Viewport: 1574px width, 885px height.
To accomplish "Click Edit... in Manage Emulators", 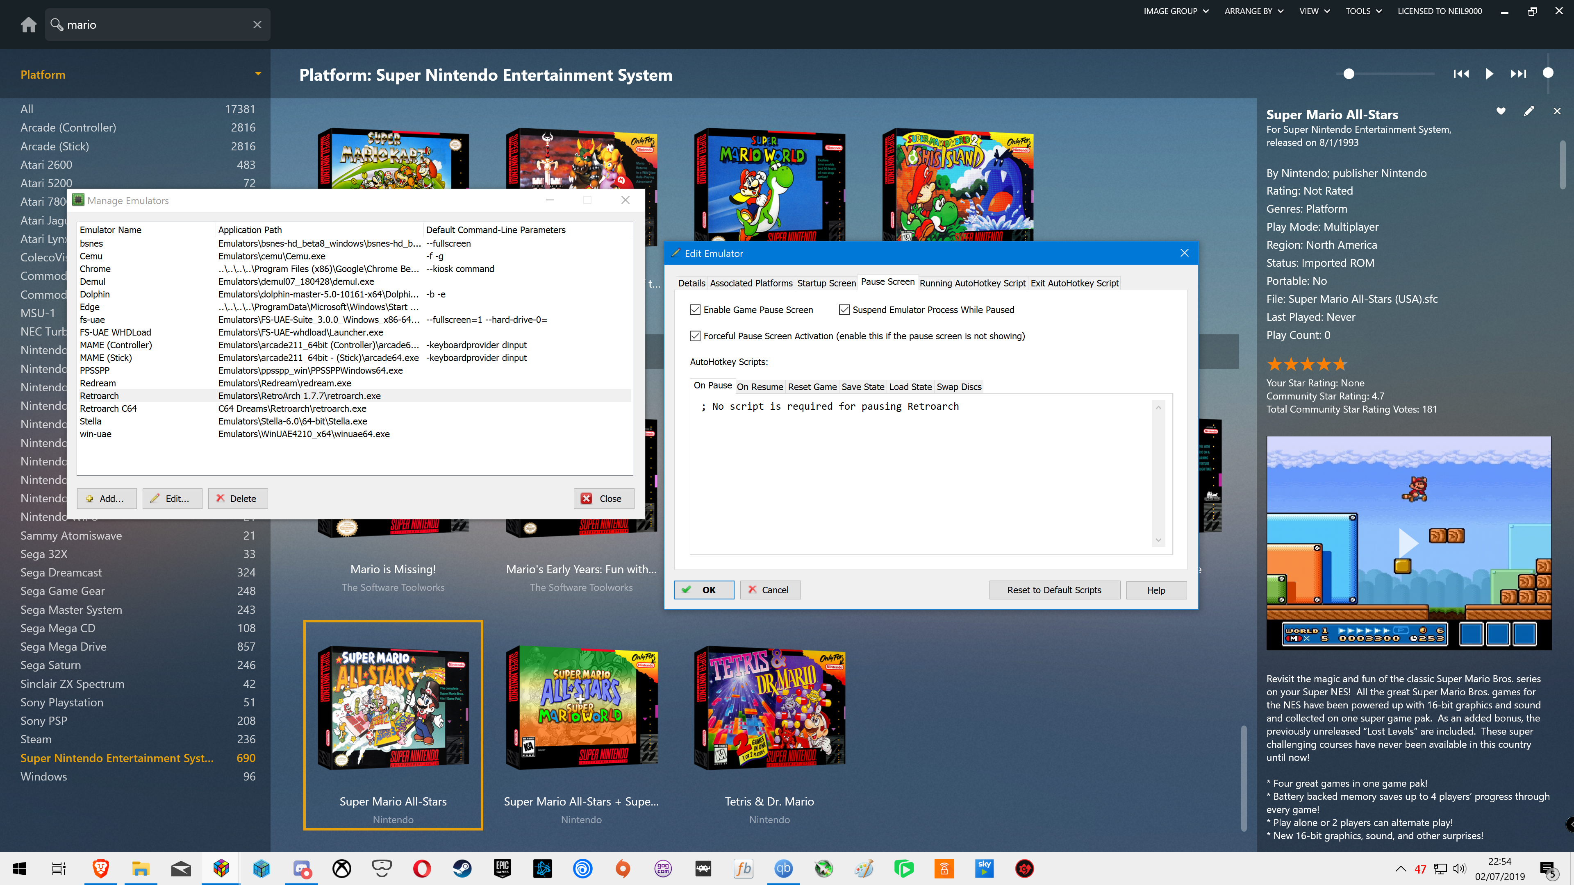I will pos(172,498).
